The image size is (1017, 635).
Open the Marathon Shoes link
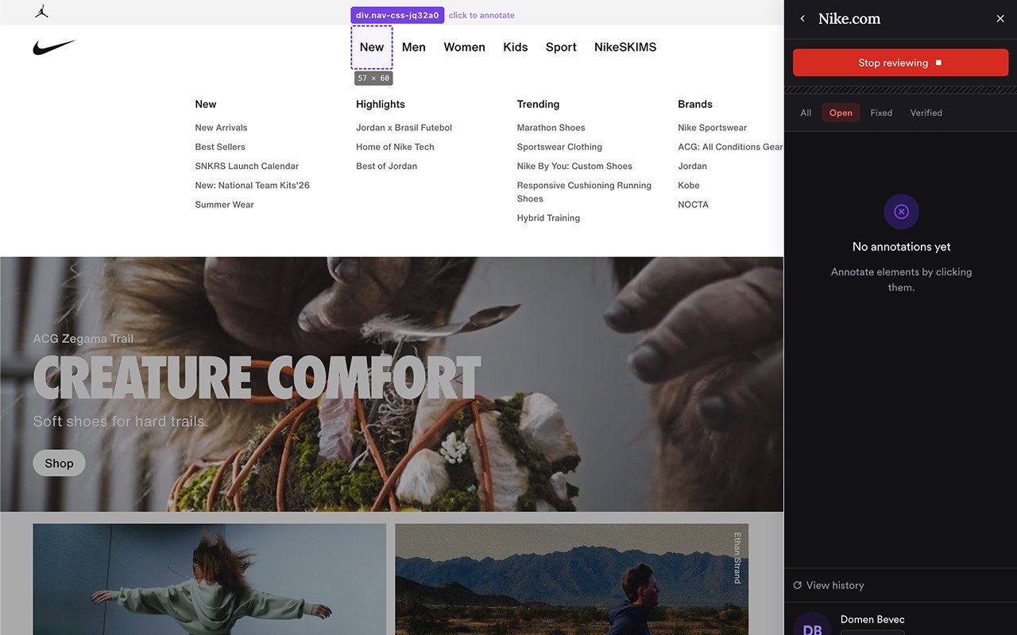pyautogui.click(x=551, y=128)
